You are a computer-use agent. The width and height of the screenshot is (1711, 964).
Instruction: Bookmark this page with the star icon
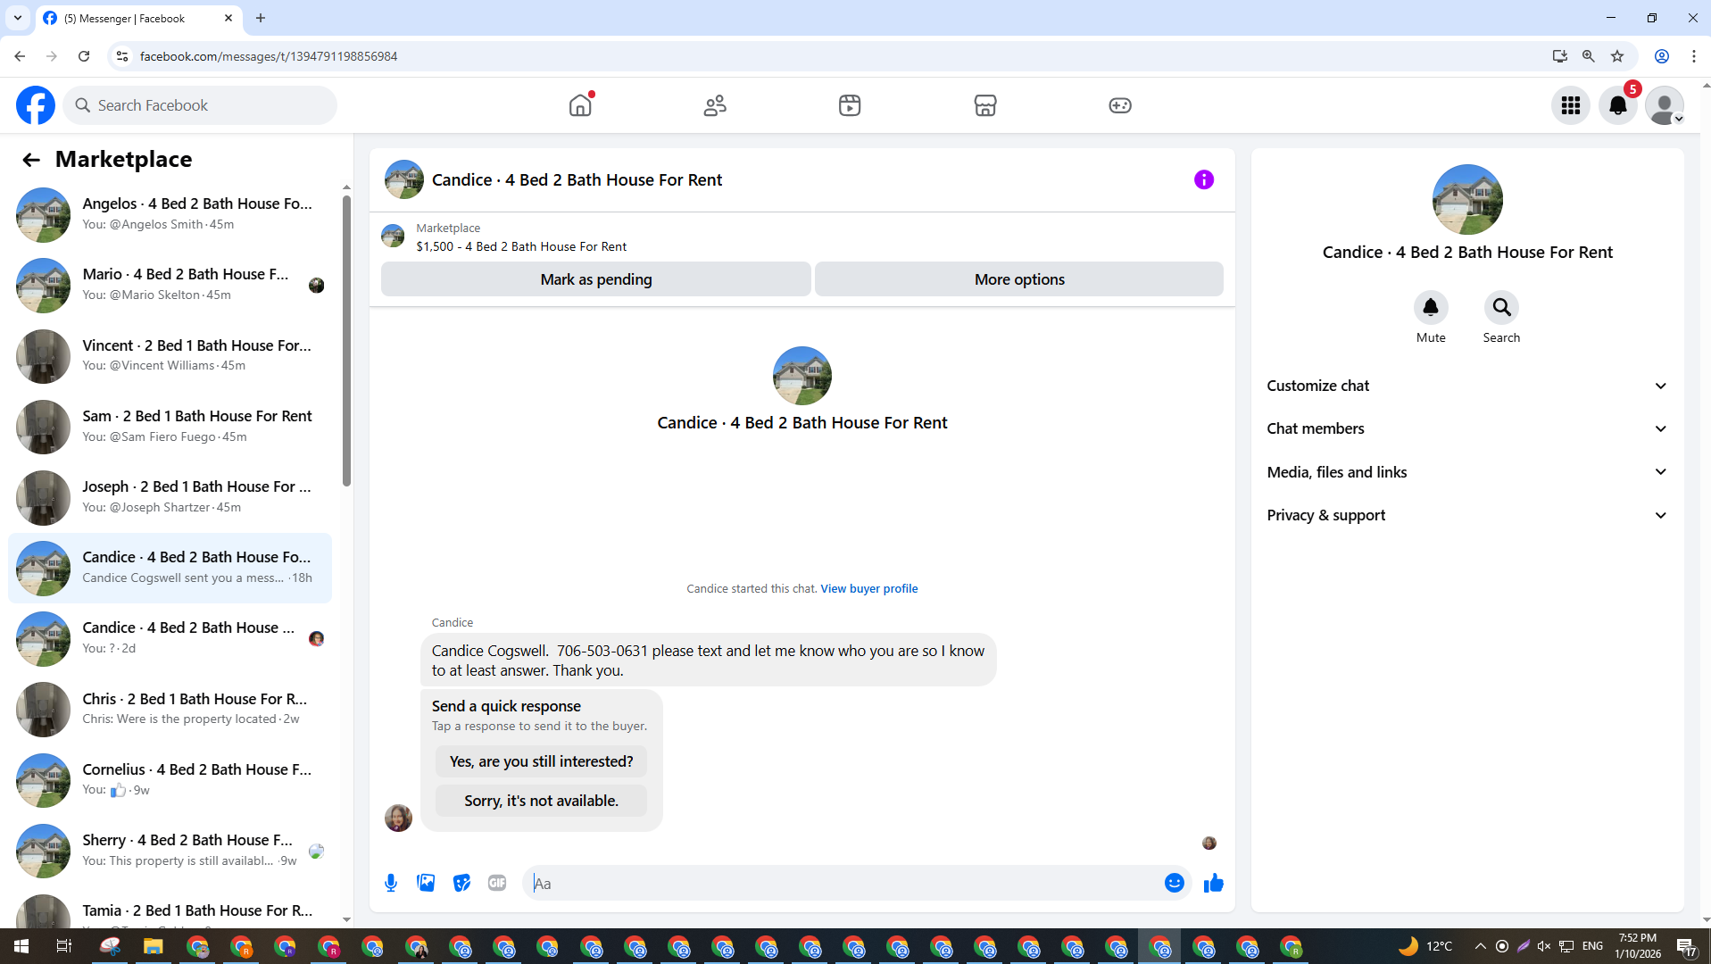point(1617,56)
